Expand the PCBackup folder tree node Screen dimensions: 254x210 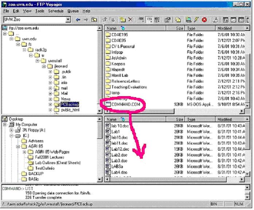click(50, 104)
